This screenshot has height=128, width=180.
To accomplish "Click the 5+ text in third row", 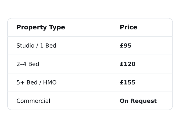I will point(21,82).
